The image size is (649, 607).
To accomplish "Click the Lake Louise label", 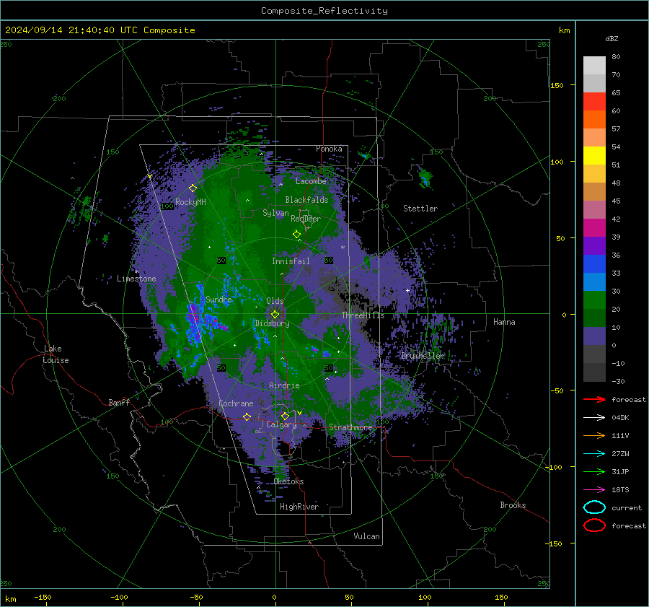I will (56, 354).
